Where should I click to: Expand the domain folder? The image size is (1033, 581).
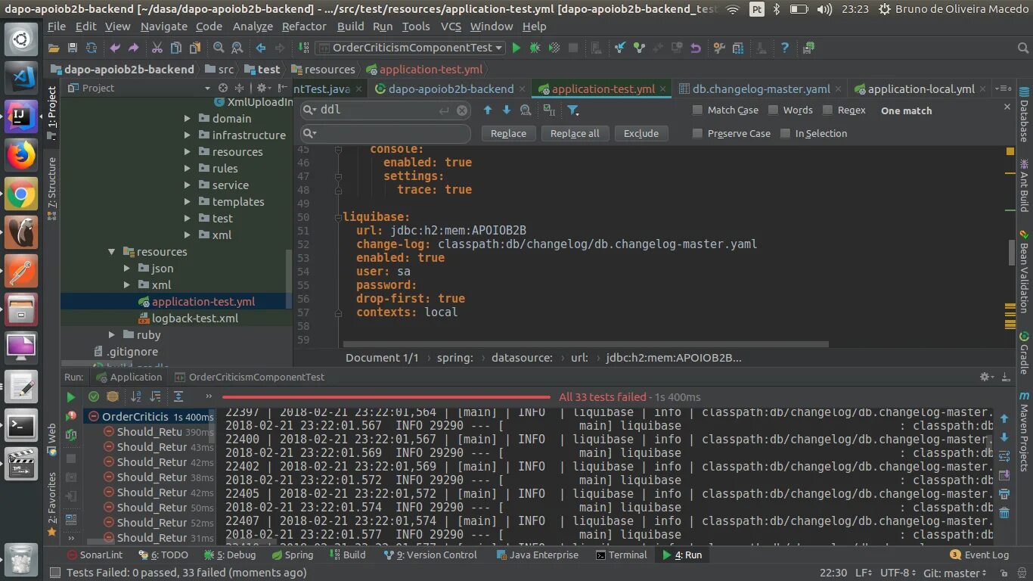pos(188,119)
